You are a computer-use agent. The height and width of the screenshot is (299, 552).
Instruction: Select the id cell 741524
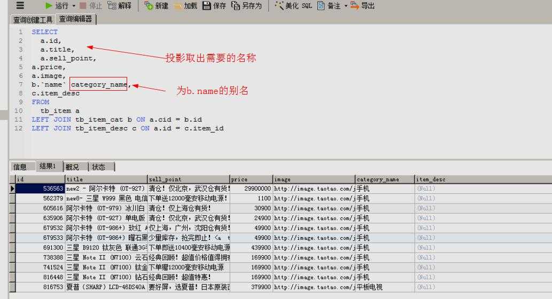[40, 267]
